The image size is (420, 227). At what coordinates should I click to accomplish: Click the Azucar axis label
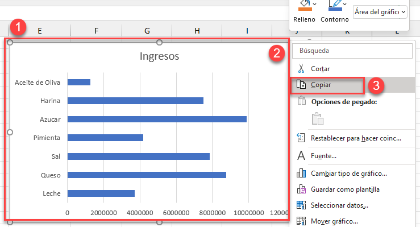click(x=50, y=119)
